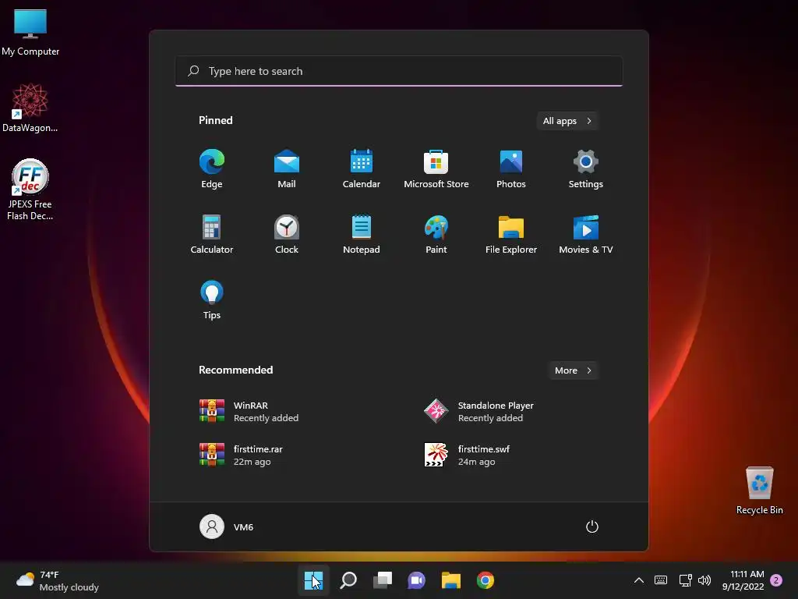The width and height of the screenshot is (798, 599).
Task: Open the VM6 user account menu
Action: (x=227, y=526)
